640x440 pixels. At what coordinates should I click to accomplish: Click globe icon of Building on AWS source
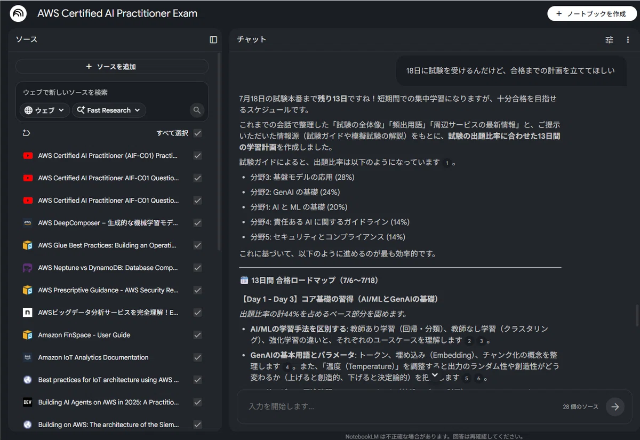(28, 425)
